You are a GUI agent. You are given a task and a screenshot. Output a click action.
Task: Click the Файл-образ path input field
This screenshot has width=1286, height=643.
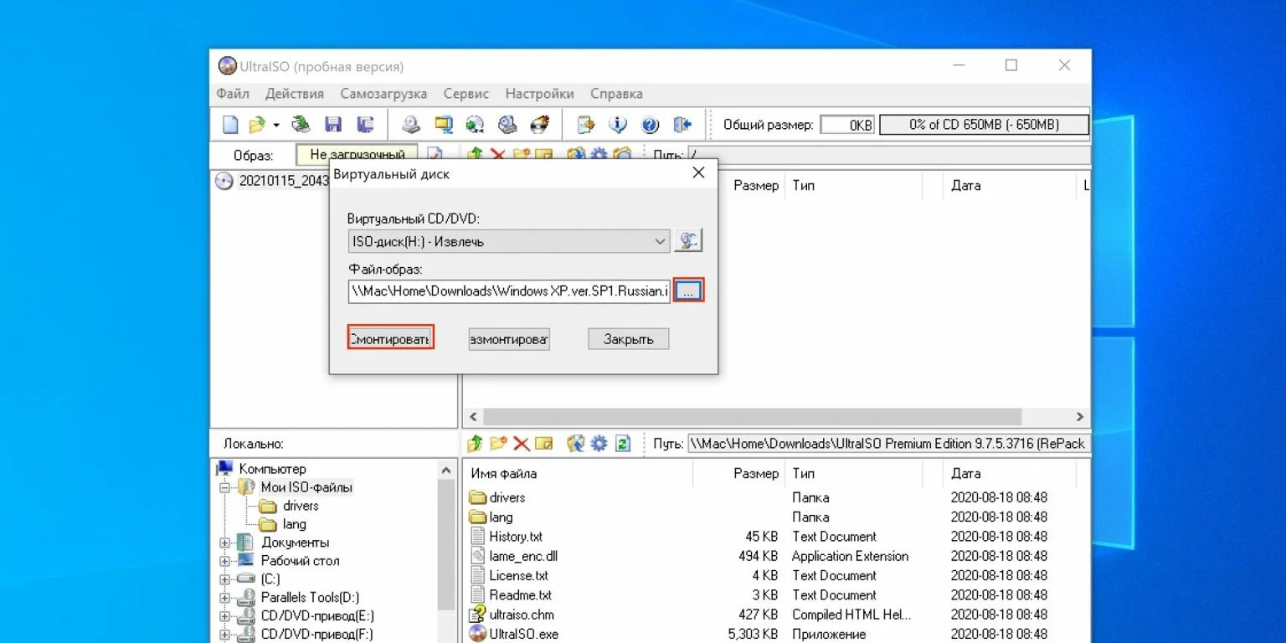tap(509, 291)
